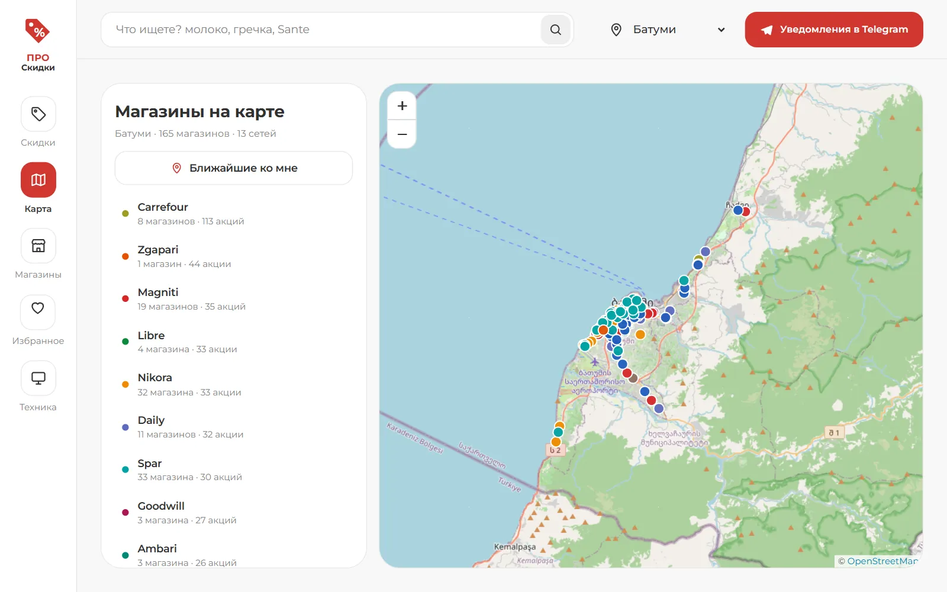Image resolution: width=947 pixels, height=592 pixels.
Task: Click the location pin beside Батуми
Action: (616, 30)
